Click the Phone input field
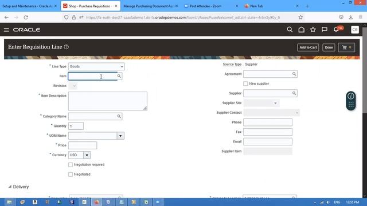The image size is (367, 206). click(268, 122)
